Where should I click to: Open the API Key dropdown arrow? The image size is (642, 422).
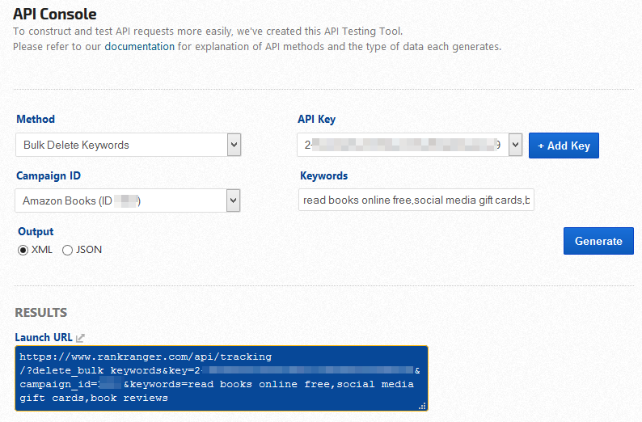tap(515, 145)
